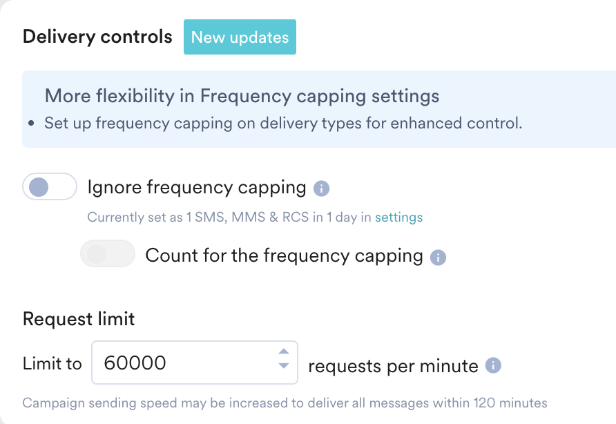Toggle Count for the frequency capping switch

point(107,254)
